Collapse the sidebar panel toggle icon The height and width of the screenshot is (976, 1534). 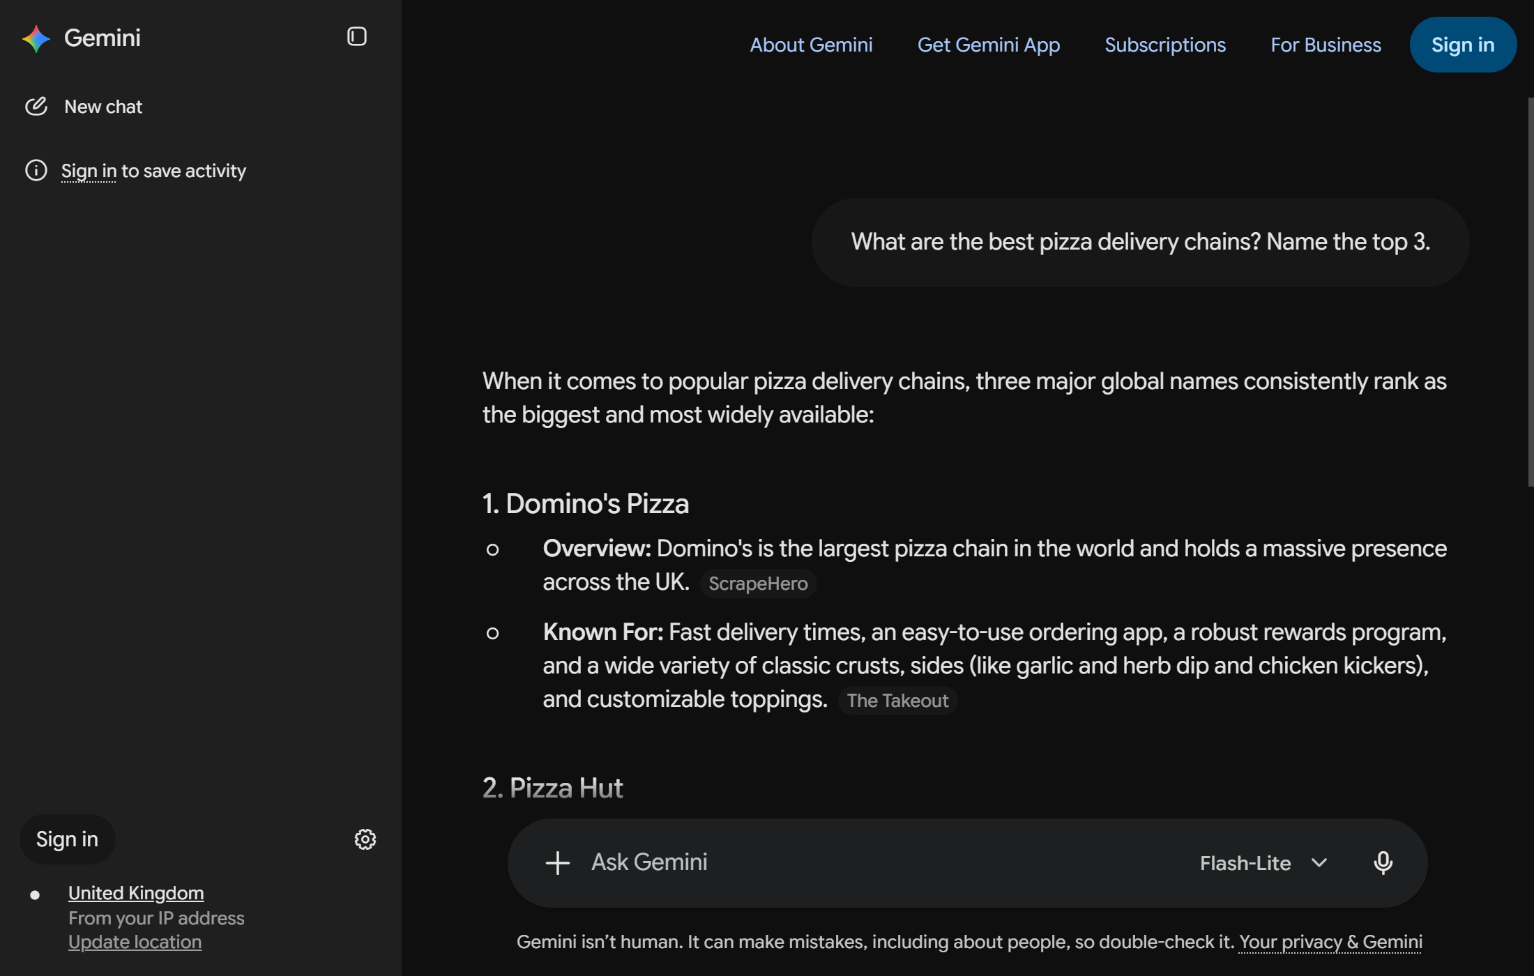pos(356,36)
